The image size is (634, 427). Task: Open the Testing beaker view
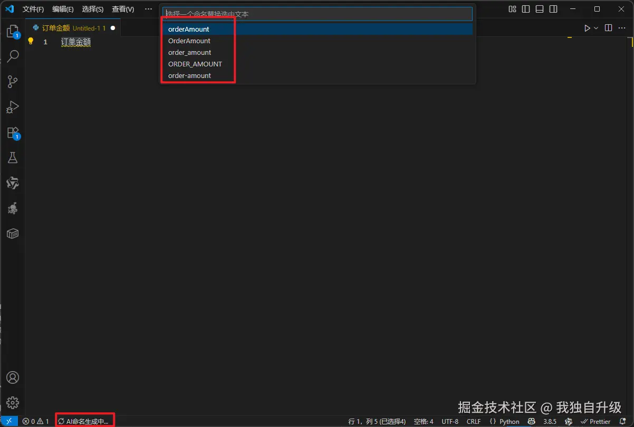coord(12,158)
